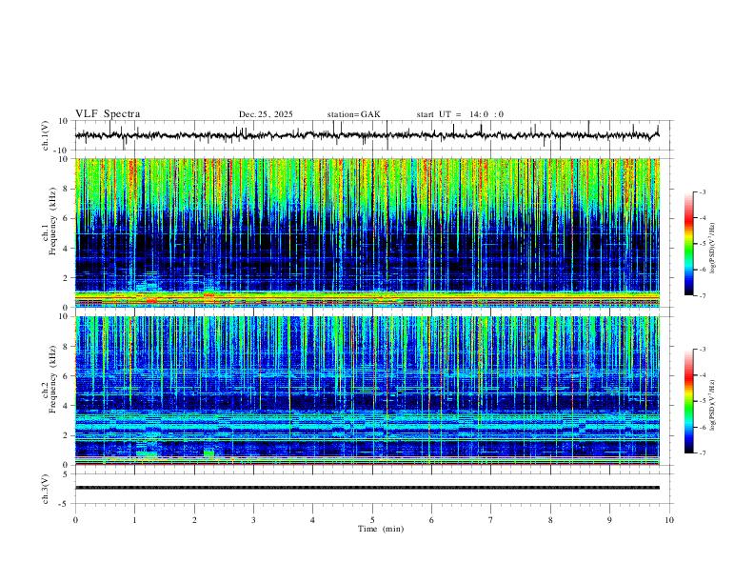754x583 pixels.
Task: Click the "8" kHz tick on ch.2 spectrogram
Action: coord(66,347)
